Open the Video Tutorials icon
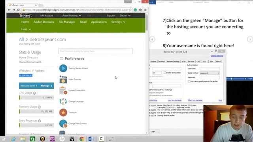 pos(63,79)
